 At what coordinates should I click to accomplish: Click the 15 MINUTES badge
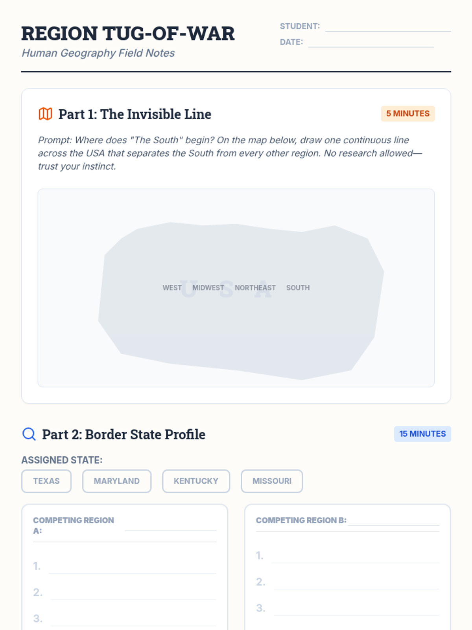coord(422,434)
